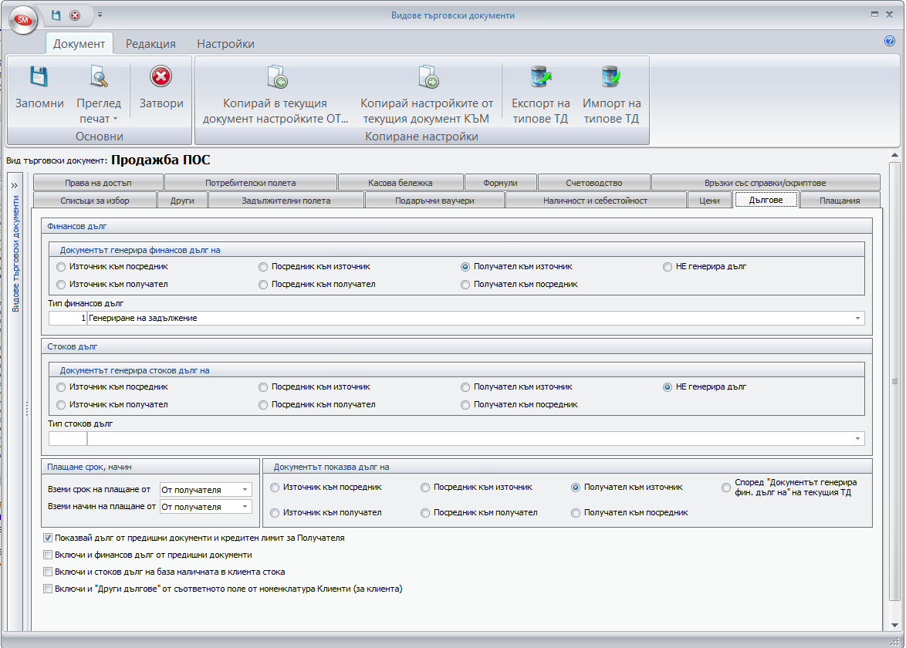The image size is (906, 648).
Task: Click the SM application logo button
Action: [23, 19]
